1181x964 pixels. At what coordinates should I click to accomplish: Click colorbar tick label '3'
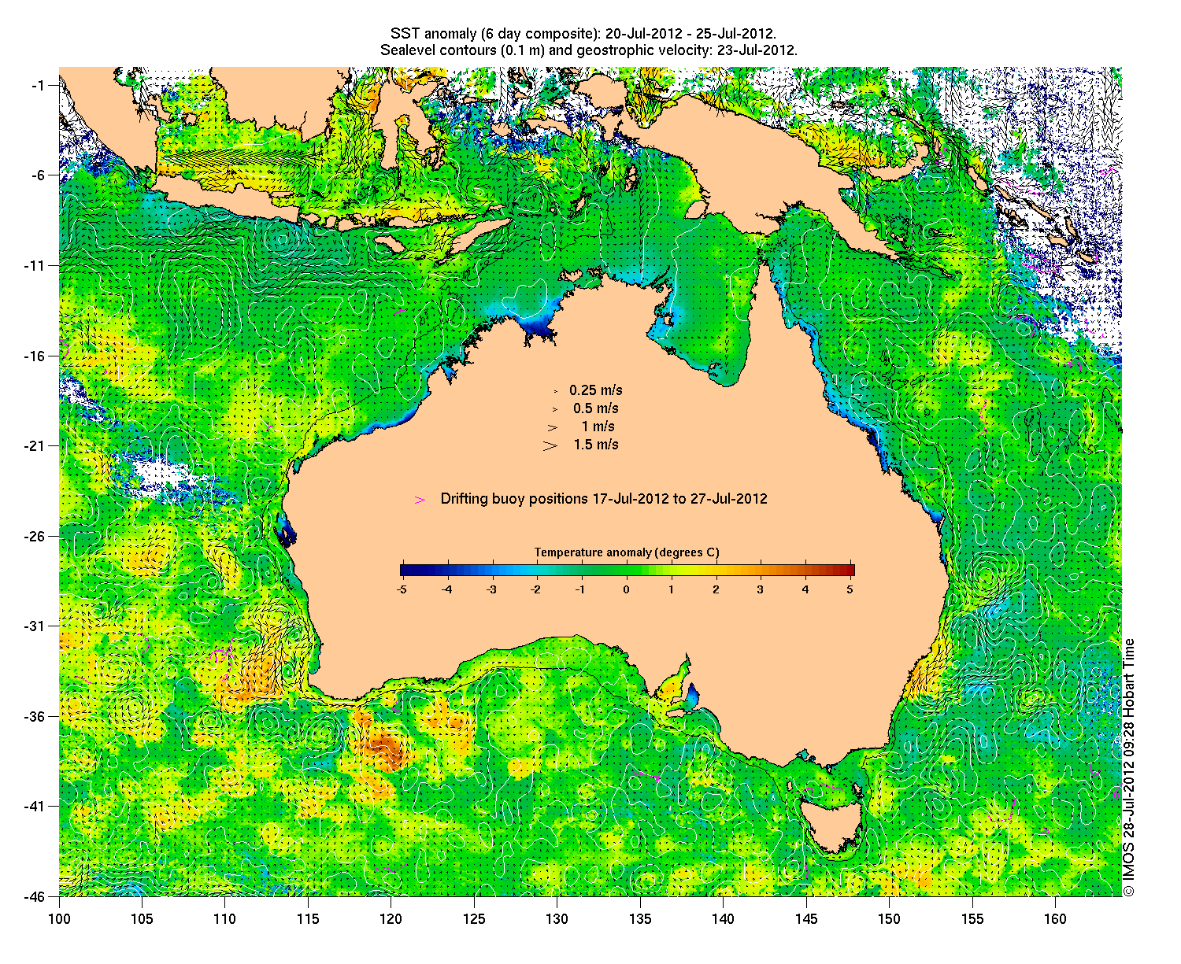coord(761,589)
